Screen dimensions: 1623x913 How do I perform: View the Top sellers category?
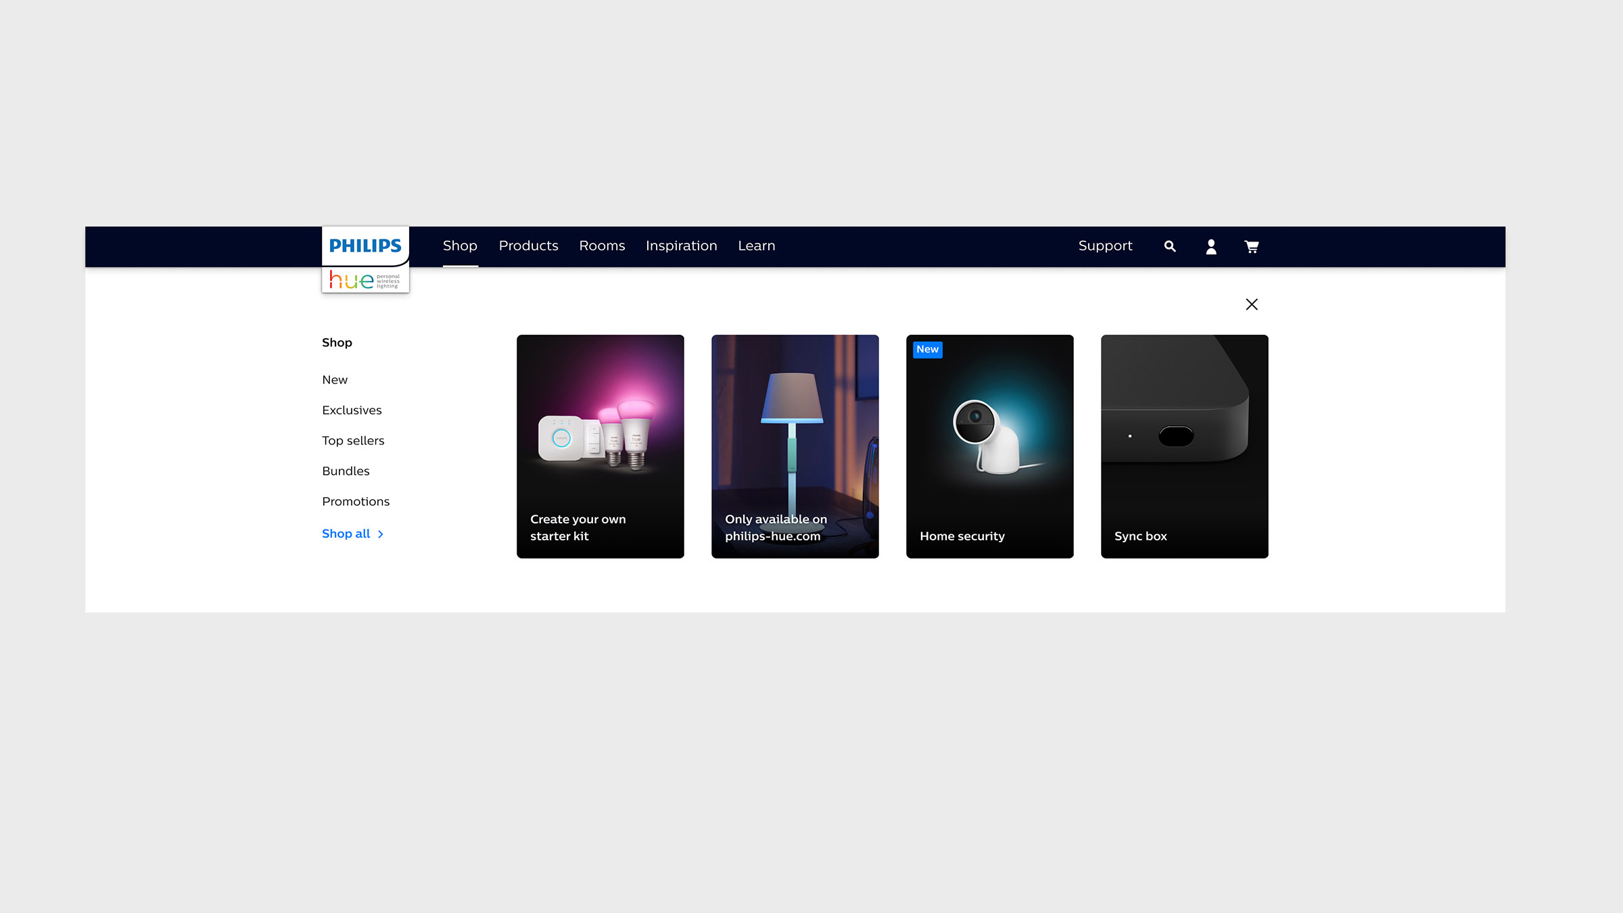[353, 440]
